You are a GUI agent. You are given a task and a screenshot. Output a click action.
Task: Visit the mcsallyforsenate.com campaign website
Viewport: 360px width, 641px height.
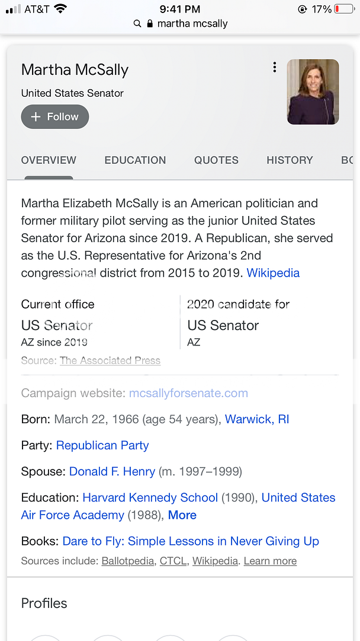(188, 393)
